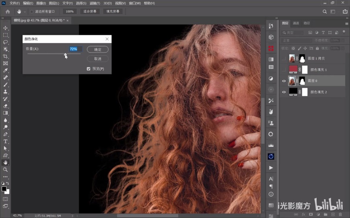Switch to the 路径 tab
The height and width of the screenshot is (218, 350).
pyautogui.click(x=307, y=23)
